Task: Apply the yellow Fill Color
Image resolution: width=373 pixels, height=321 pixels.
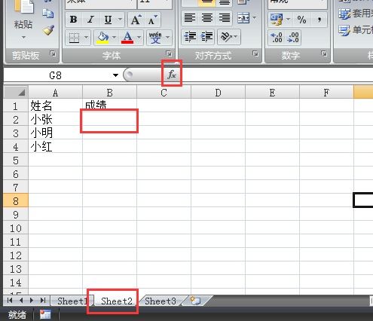Action: click(x=102, y=38)
